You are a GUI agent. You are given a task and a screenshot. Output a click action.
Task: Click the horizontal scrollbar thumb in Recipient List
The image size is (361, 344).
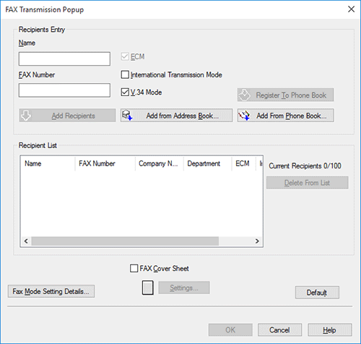coord(125,241)
